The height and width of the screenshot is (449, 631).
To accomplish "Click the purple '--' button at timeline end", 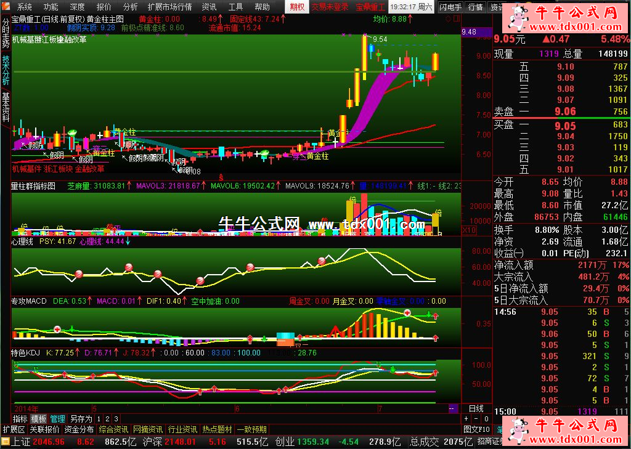I will (453, 408).
